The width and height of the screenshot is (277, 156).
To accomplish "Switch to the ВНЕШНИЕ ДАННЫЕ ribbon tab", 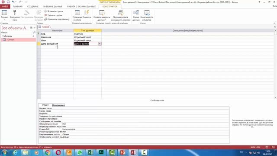I will point(53,6).
